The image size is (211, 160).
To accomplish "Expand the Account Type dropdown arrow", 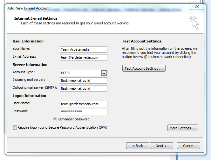I will 104,73.
